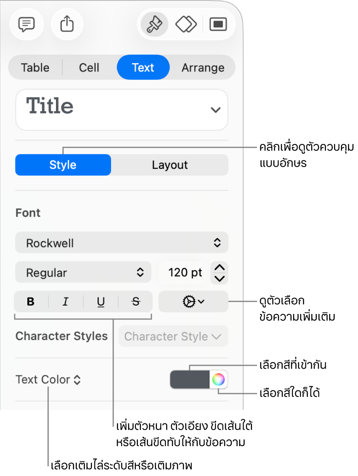The image size is (358, 476).
Task: Open the Regular typeface dropdown
Action: coord(83,273)
